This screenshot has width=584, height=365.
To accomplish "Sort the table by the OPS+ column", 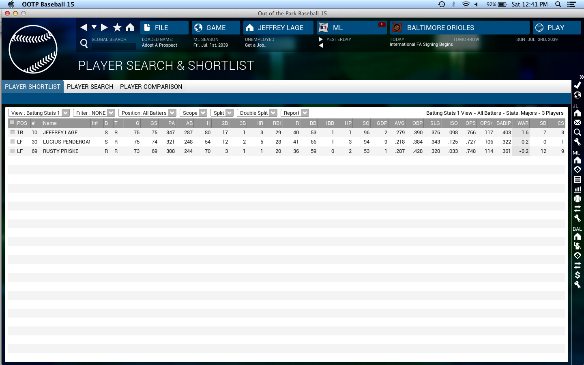I will [x=486, y=123].
